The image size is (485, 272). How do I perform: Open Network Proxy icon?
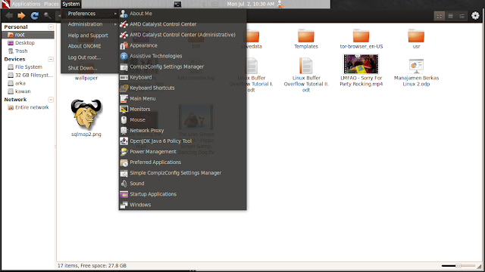(x=124, y=131)
